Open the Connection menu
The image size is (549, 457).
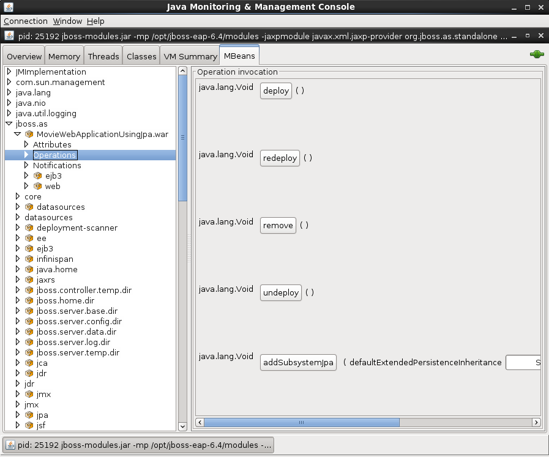[26, 21]
